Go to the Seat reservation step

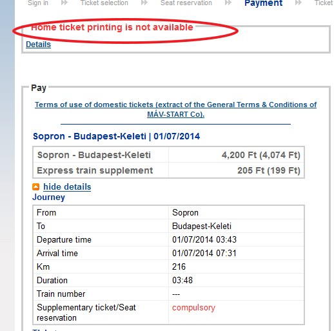pos(186,3)
